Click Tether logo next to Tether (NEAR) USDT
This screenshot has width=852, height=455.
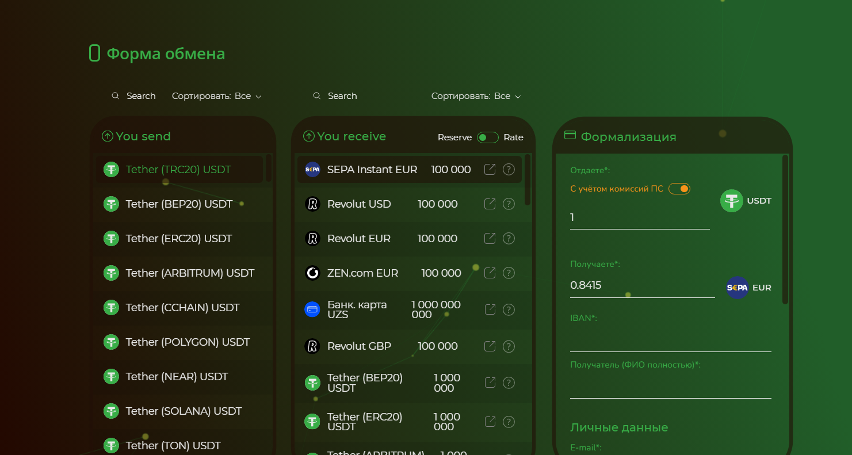click(111, 377)
